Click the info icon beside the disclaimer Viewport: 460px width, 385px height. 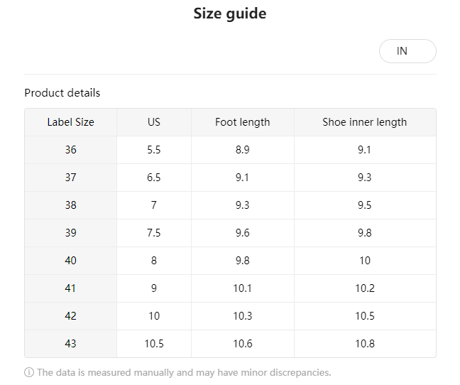[x=29, y=372]
